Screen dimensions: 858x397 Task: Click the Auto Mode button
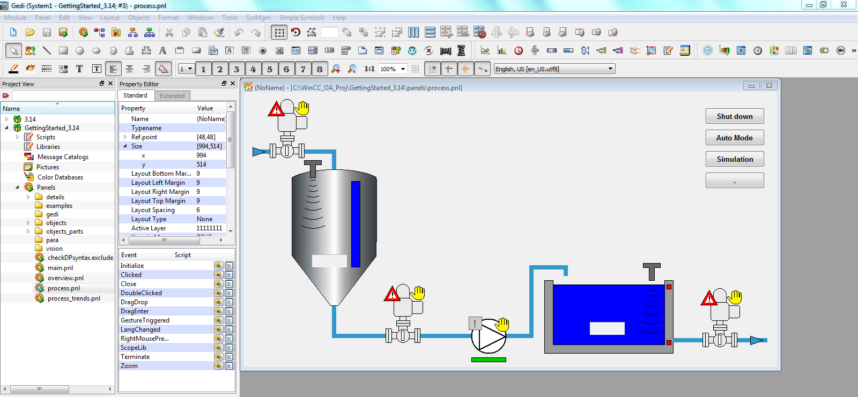(734, 138)
